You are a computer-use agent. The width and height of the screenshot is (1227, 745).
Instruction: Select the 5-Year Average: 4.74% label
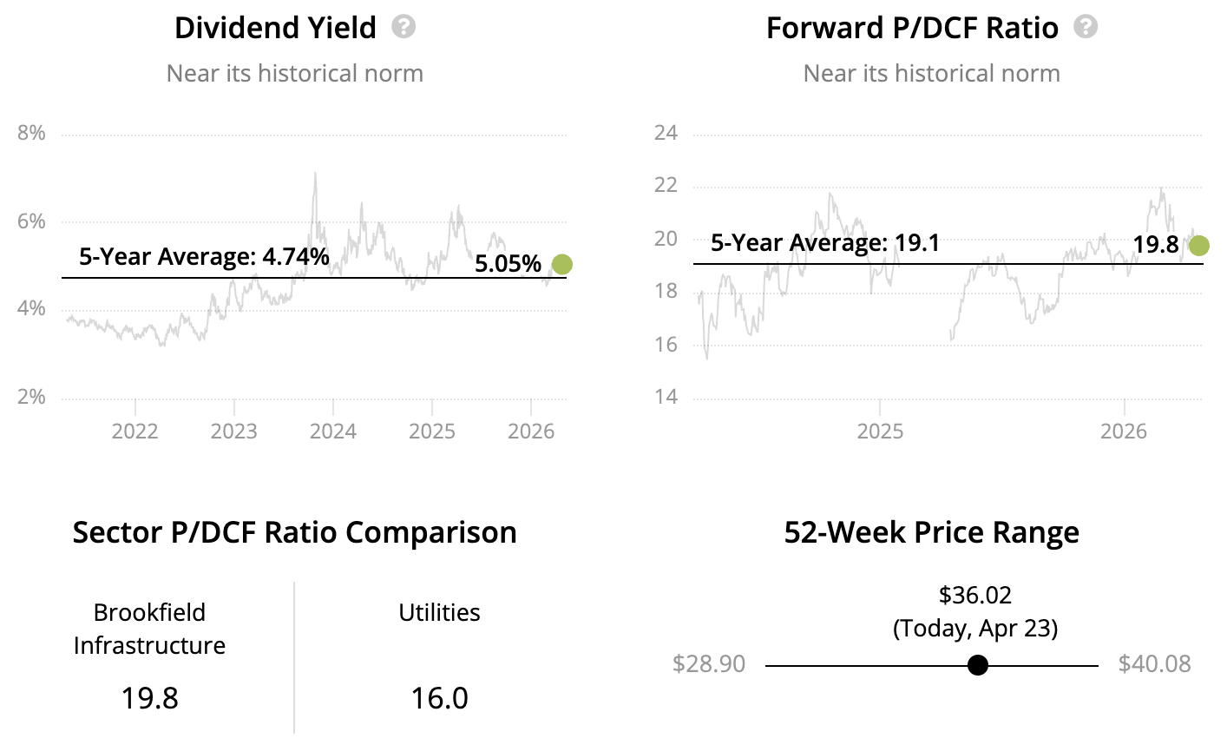[204, 256]
